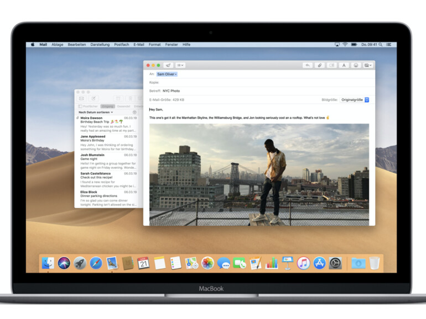Screen dimensions: 426x319
Task: Open the Format menu
Action: (x=154, y=45)
